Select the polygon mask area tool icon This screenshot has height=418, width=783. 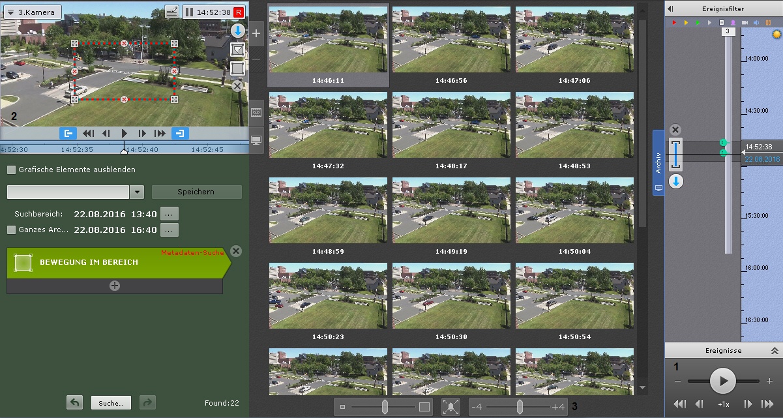(237, 50)
